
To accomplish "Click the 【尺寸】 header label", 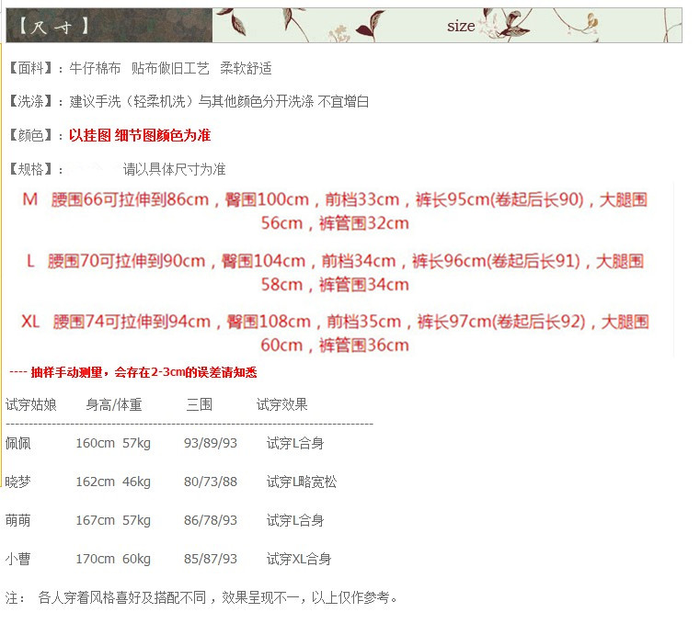I will 54,27.
